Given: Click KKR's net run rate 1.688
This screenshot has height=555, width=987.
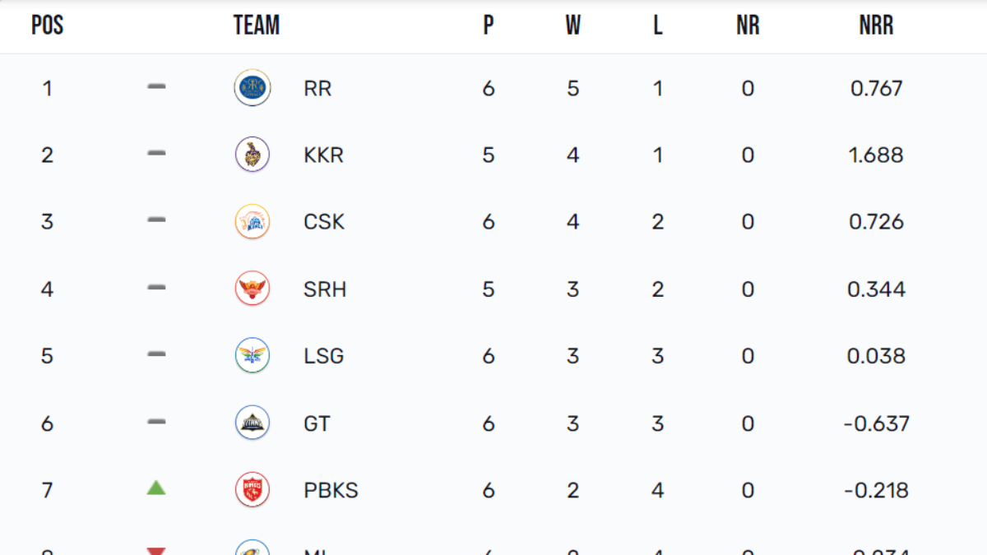Looking at the screenshot, I should coord(876,155).
